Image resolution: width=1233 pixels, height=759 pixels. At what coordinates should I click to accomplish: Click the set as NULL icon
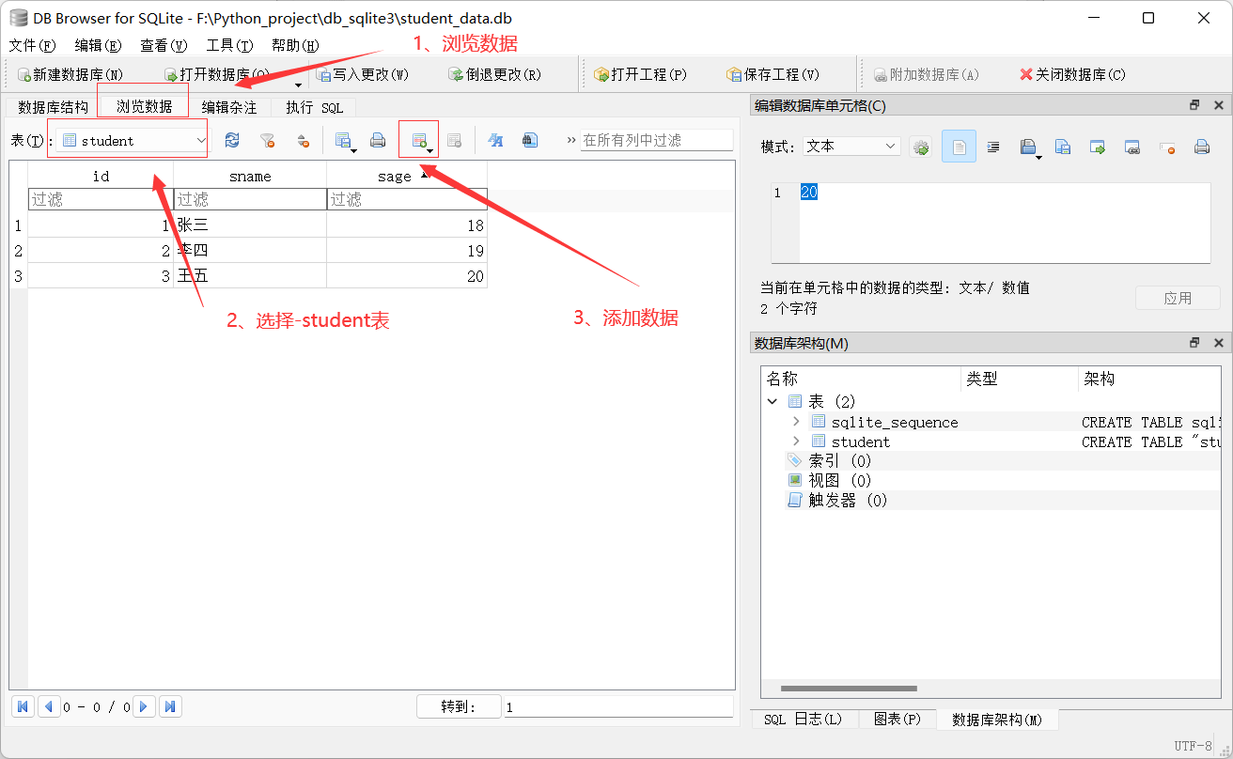coord(1167,147)
